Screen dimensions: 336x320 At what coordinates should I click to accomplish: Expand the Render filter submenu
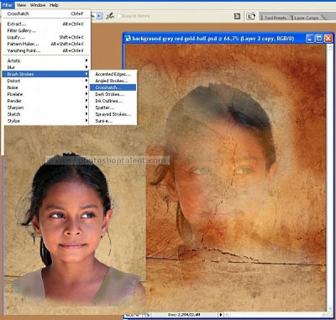(x=46, y=101)
